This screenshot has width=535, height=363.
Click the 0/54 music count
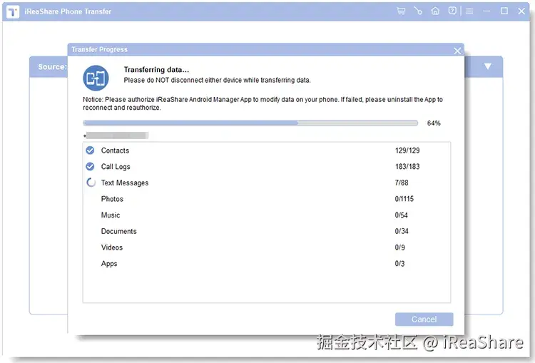coord(401,215)
